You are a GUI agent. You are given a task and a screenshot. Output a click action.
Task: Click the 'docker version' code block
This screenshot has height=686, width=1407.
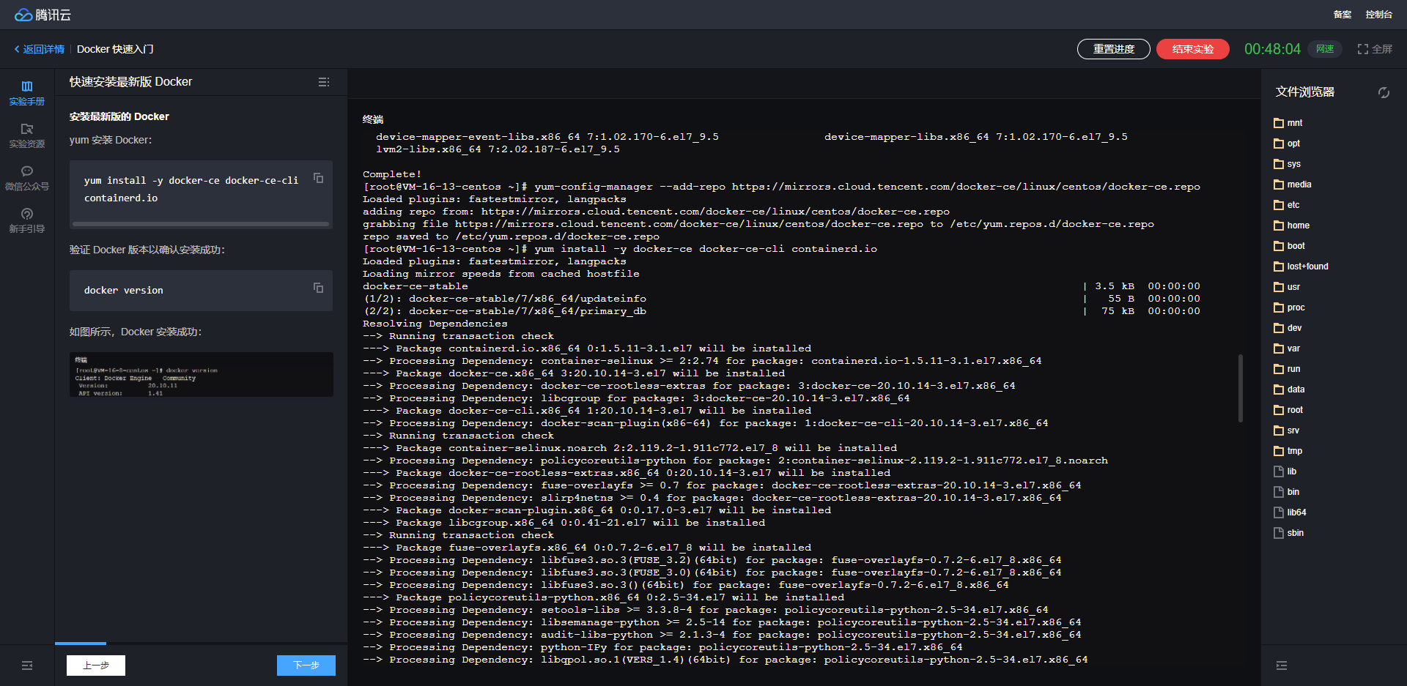click(201, 291)
